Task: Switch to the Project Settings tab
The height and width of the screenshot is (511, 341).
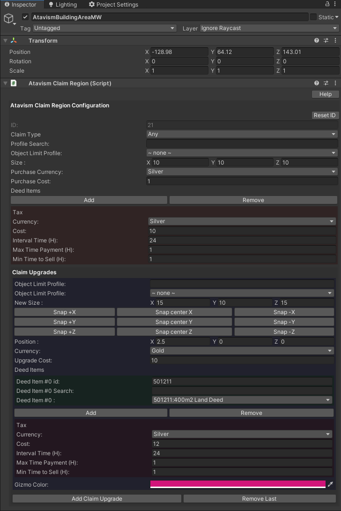Action: click(x=113, y=5)
